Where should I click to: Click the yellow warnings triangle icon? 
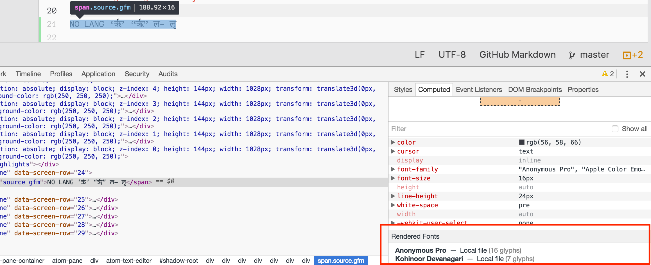605,74
